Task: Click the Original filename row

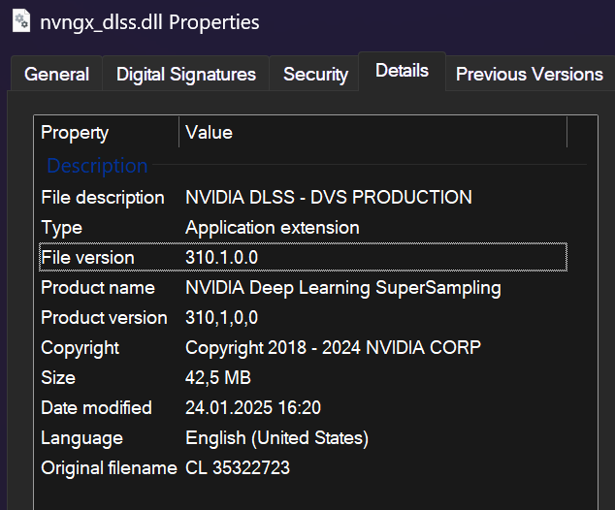Action: pyautogui.click(x=109, y=468)
